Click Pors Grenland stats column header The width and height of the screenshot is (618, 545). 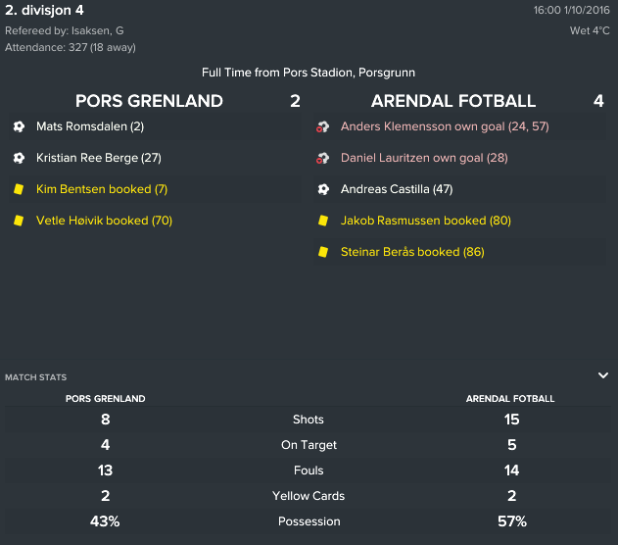click(x=105, y=399)
